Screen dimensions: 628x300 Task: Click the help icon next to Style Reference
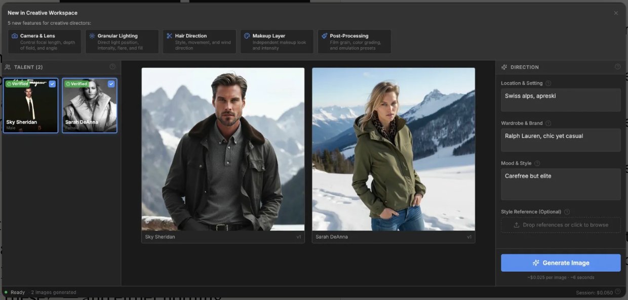tap(567, 212)
